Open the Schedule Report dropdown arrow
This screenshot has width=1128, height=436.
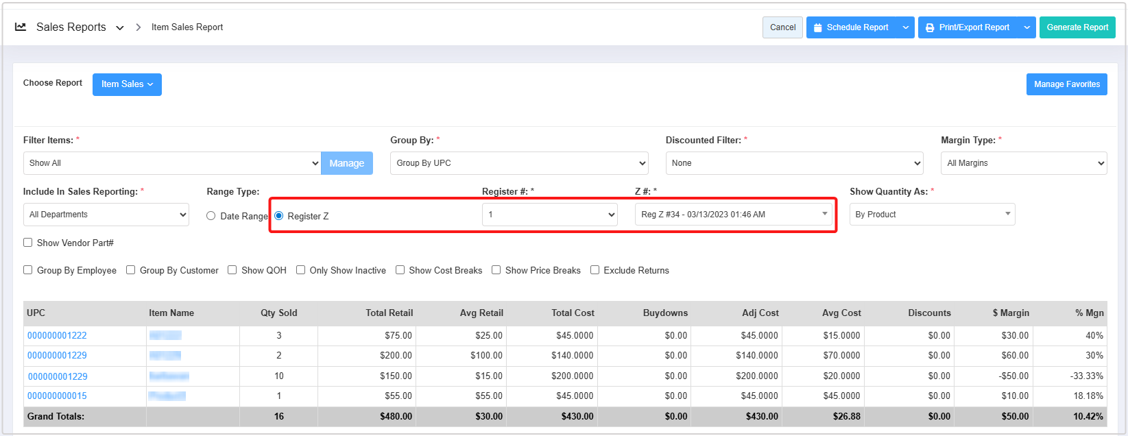tap(905, 27)
